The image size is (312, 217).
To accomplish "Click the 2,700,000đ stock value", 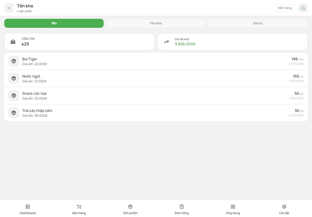I will [296, 115].
